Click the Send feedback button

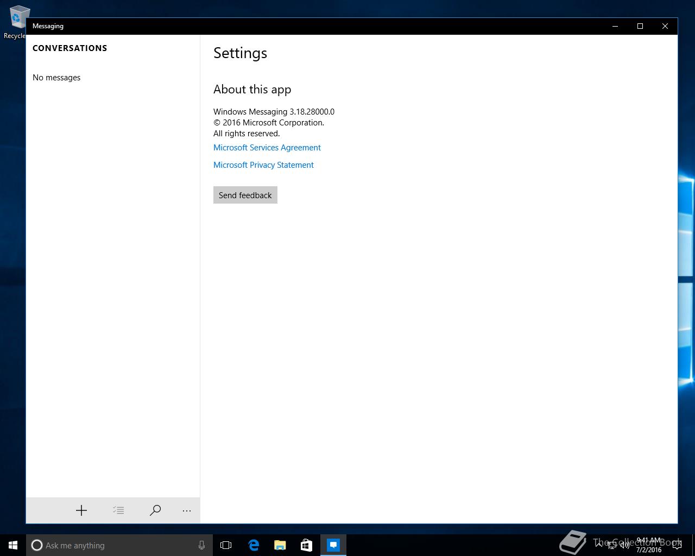click(245, 195)
